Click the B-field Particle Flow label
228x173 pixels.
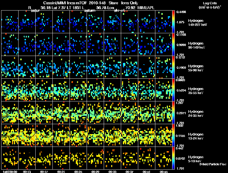point(213,164)
